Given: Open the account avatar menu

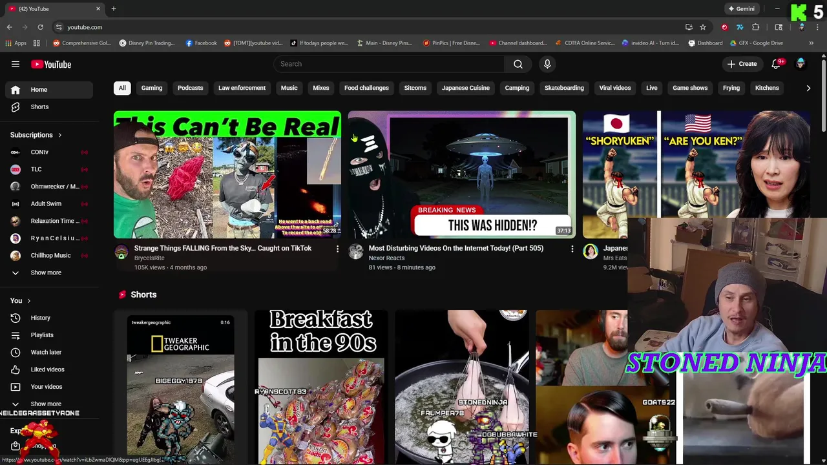Looking at the screenshot, I should coord(801,64).
